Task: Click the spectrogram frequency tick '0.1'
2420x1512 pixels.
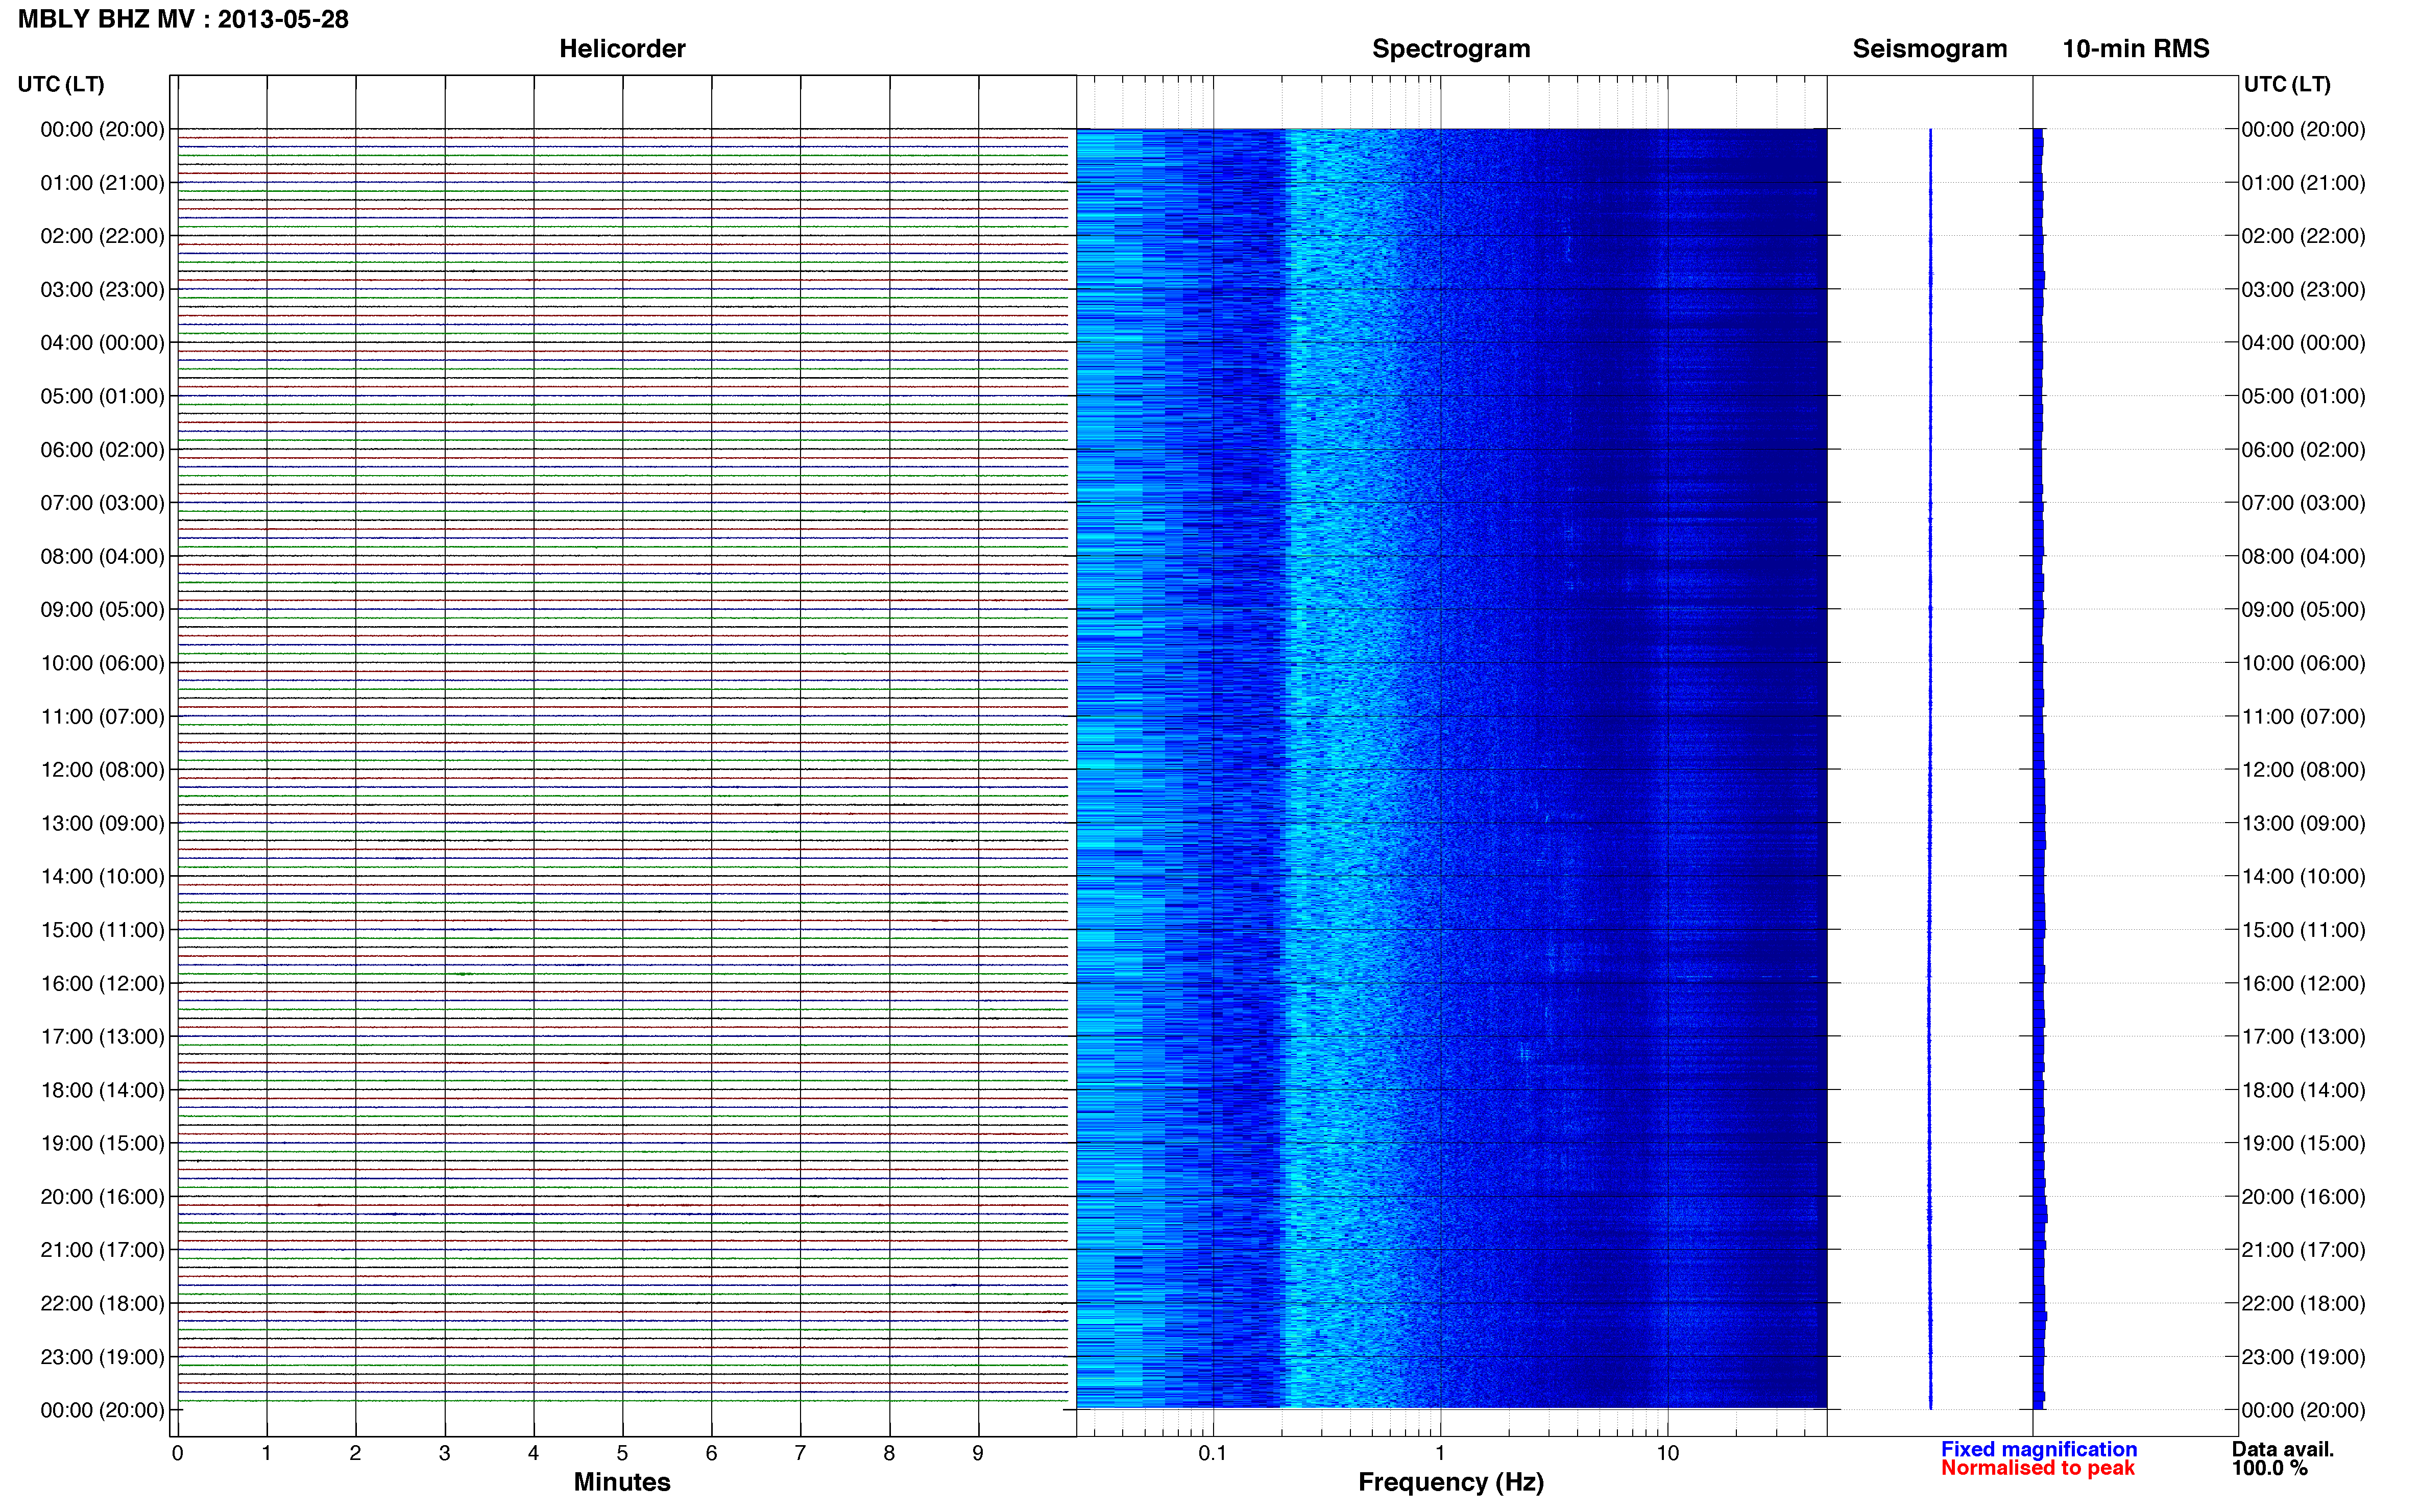Action: click(x=1213, y=1453)
